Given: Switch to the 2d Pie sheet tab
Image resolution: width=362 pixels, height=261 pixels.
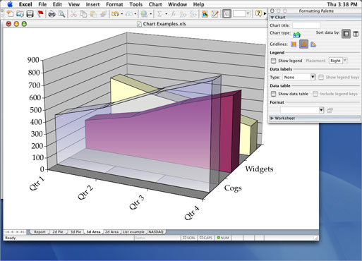Looking at the screenshot, I should (x=58, y=232).
